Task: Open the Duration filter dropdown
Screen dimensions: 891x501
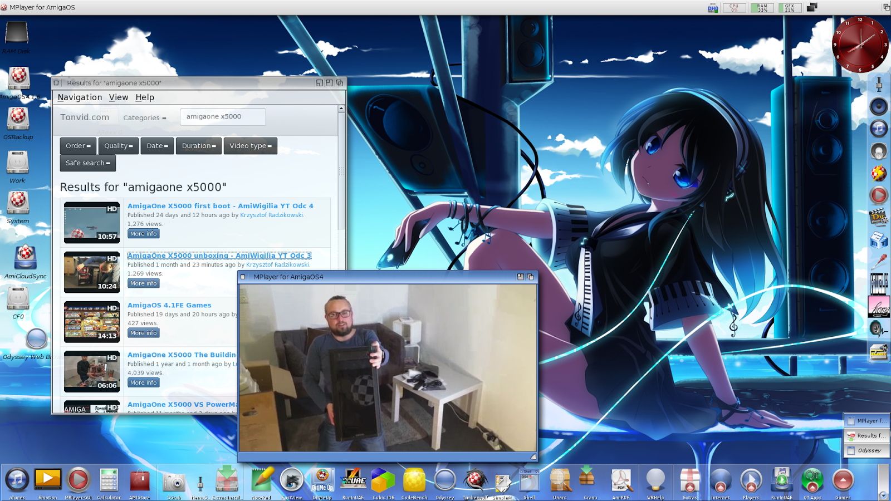Action: 199,146
